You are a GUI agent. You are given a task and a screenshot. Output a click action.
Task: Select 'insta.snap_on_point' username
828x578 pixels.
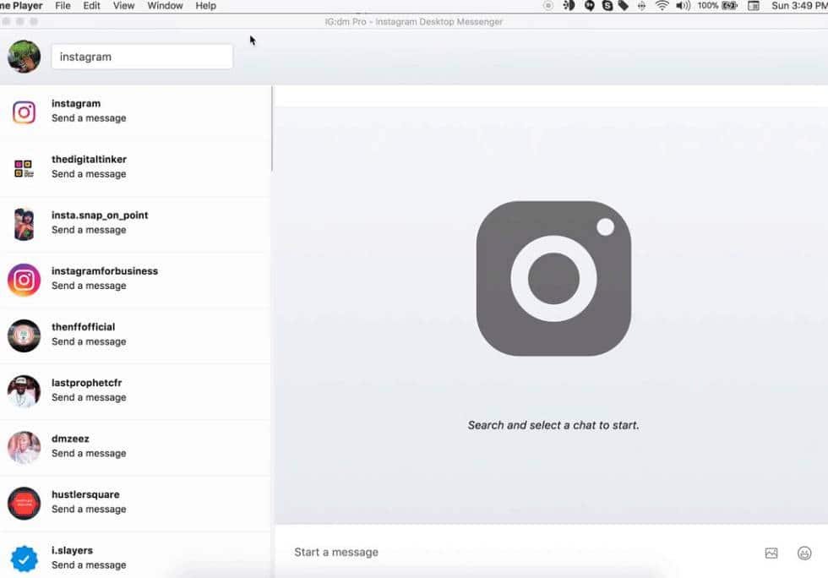point(100,215)
